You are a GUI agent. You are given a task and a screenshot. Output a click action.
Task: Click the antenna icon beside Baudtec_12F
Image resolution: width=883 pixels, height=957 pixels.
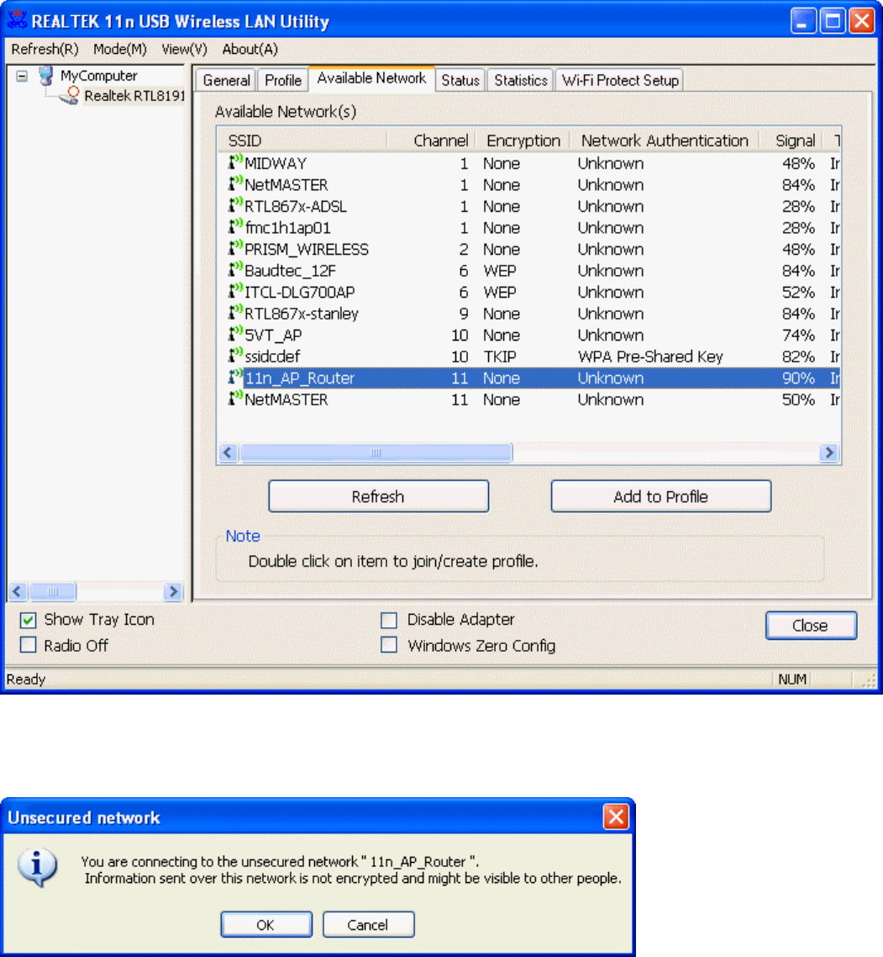(x=235, y=269)
